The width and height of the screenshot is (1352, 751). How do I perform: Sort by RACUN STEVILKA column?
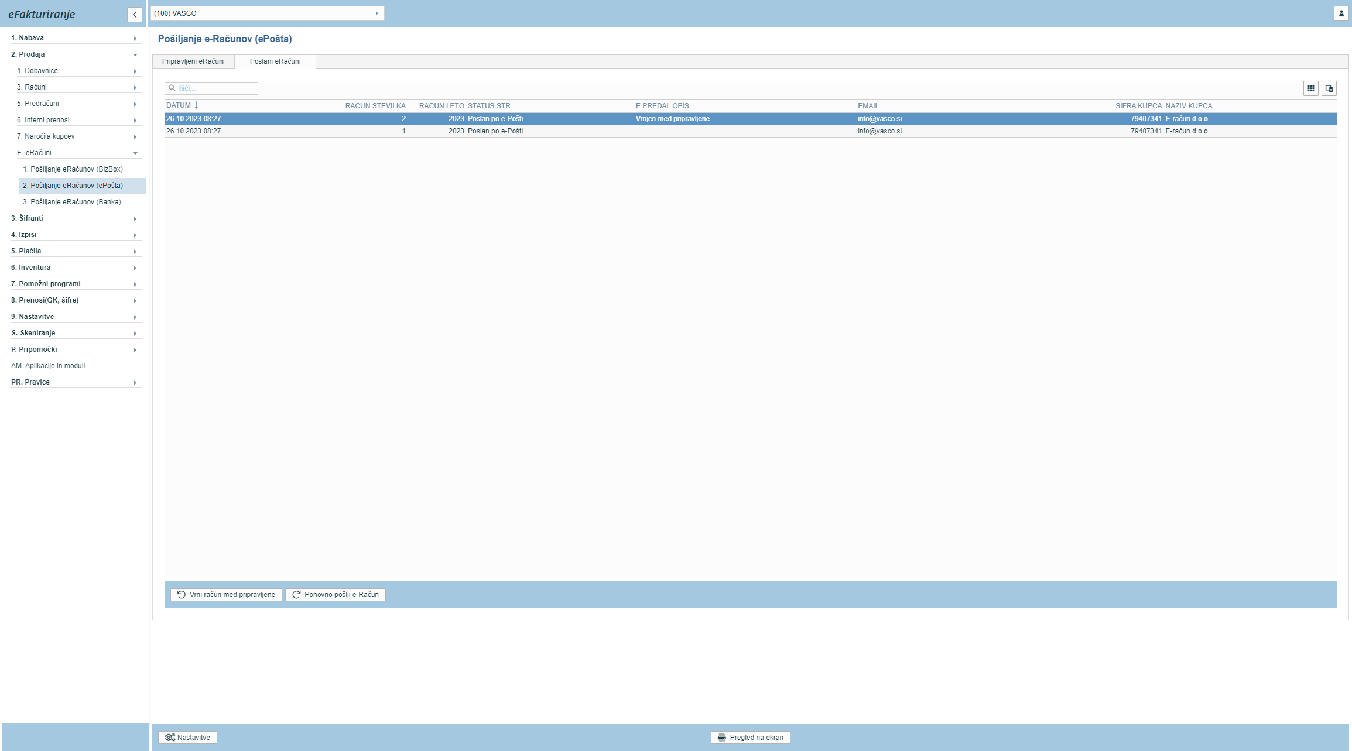[375, 106]
